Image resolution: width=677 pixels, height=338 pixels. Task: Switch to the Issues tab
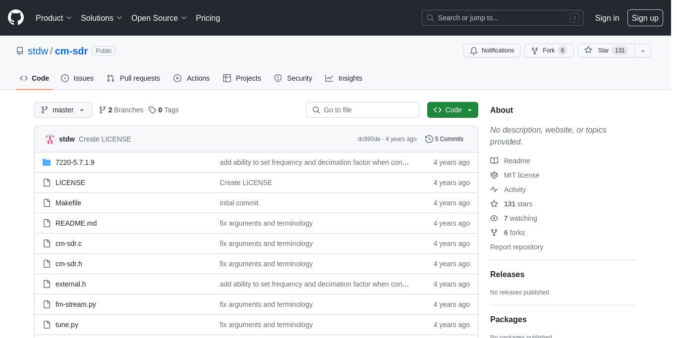[77, 78]
